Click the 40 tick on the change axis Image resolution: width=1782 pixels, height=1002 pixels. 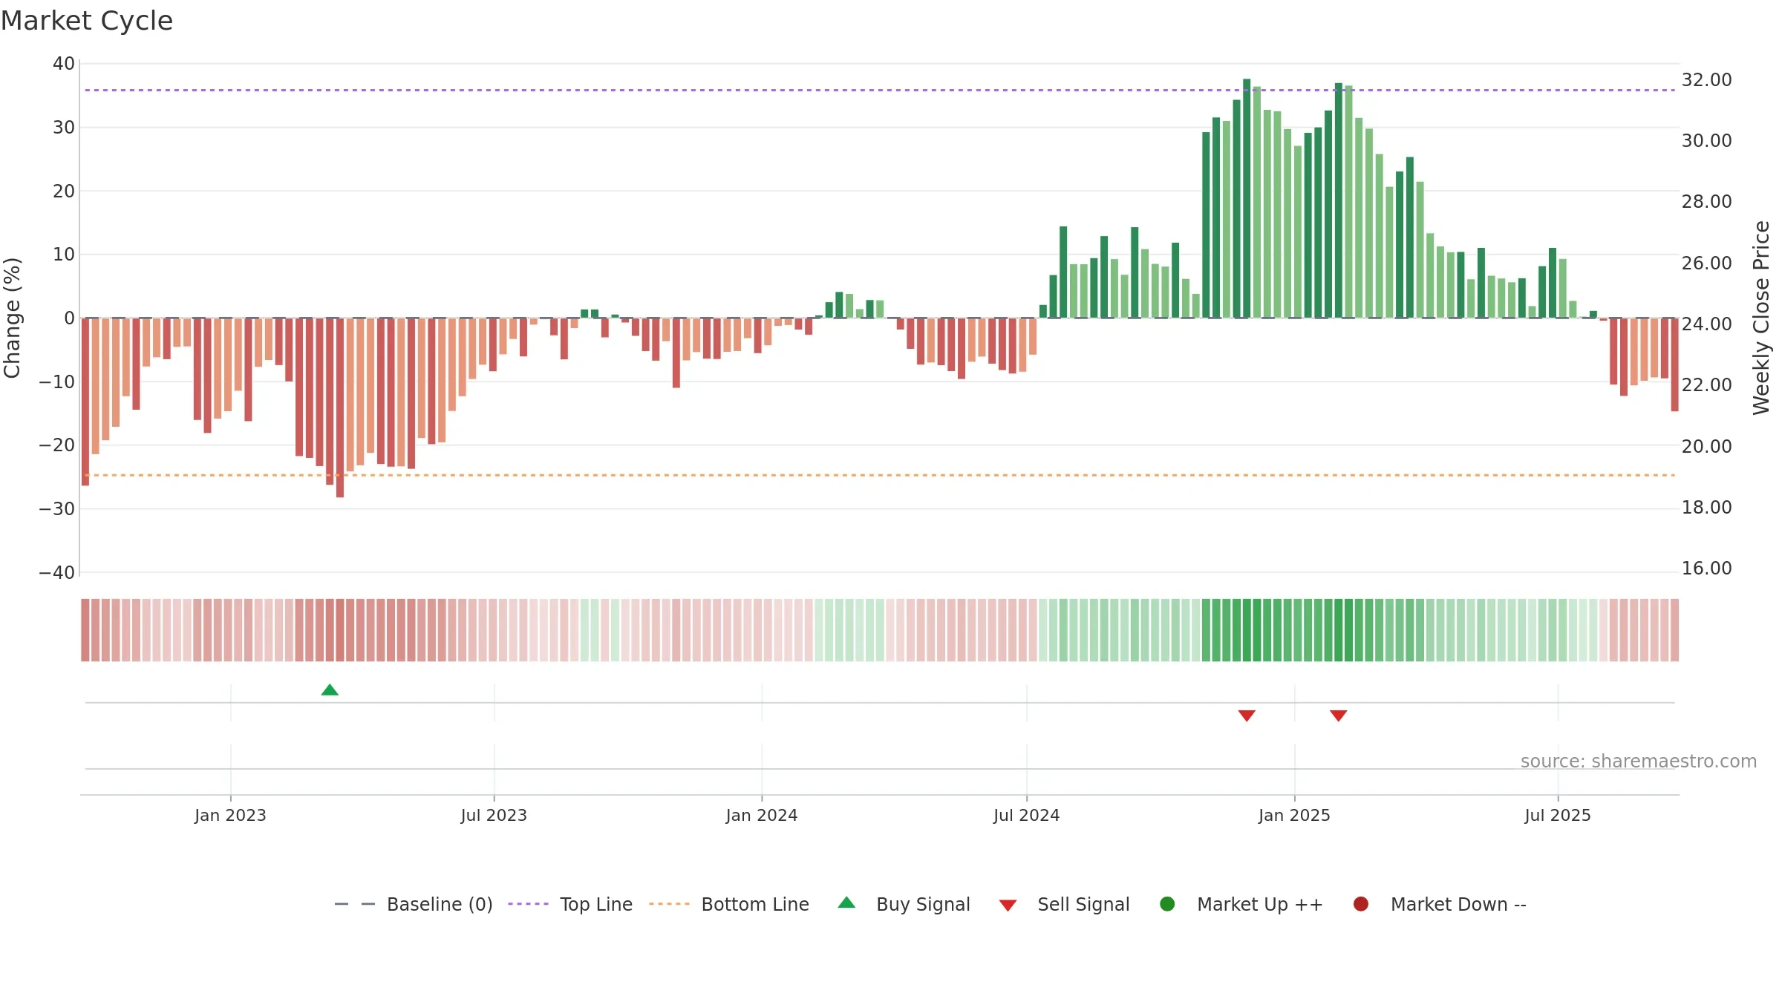tap(64, 64)
